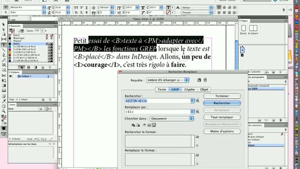Select the C=100 M=0 J=0 N=0 cyan swatch
Screen dimensions: 300x169
point(30,46)
